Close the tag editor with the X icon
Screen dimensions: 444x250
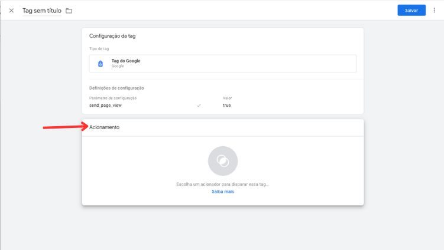[11, 11]
